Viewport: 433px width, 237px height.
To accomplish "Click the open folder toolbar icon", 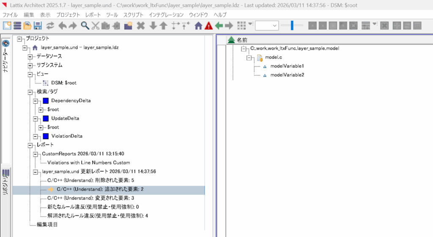I will pos(27,25).
